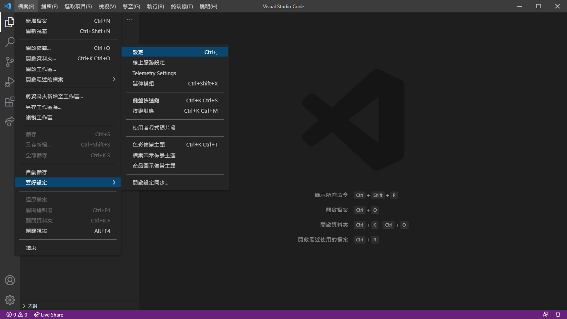Click the Live Share status bar button
The height and width of the screenshot is (319, 567).
point(48,314)
